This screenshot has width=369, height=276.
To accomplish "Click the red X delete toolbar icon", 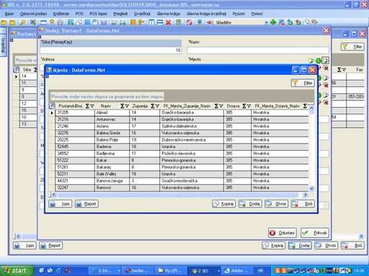I will [168, 22].
